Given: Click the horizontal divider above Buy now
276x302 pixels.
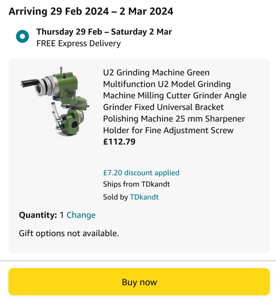Looking at the screenshot, I should coord(138,260).
